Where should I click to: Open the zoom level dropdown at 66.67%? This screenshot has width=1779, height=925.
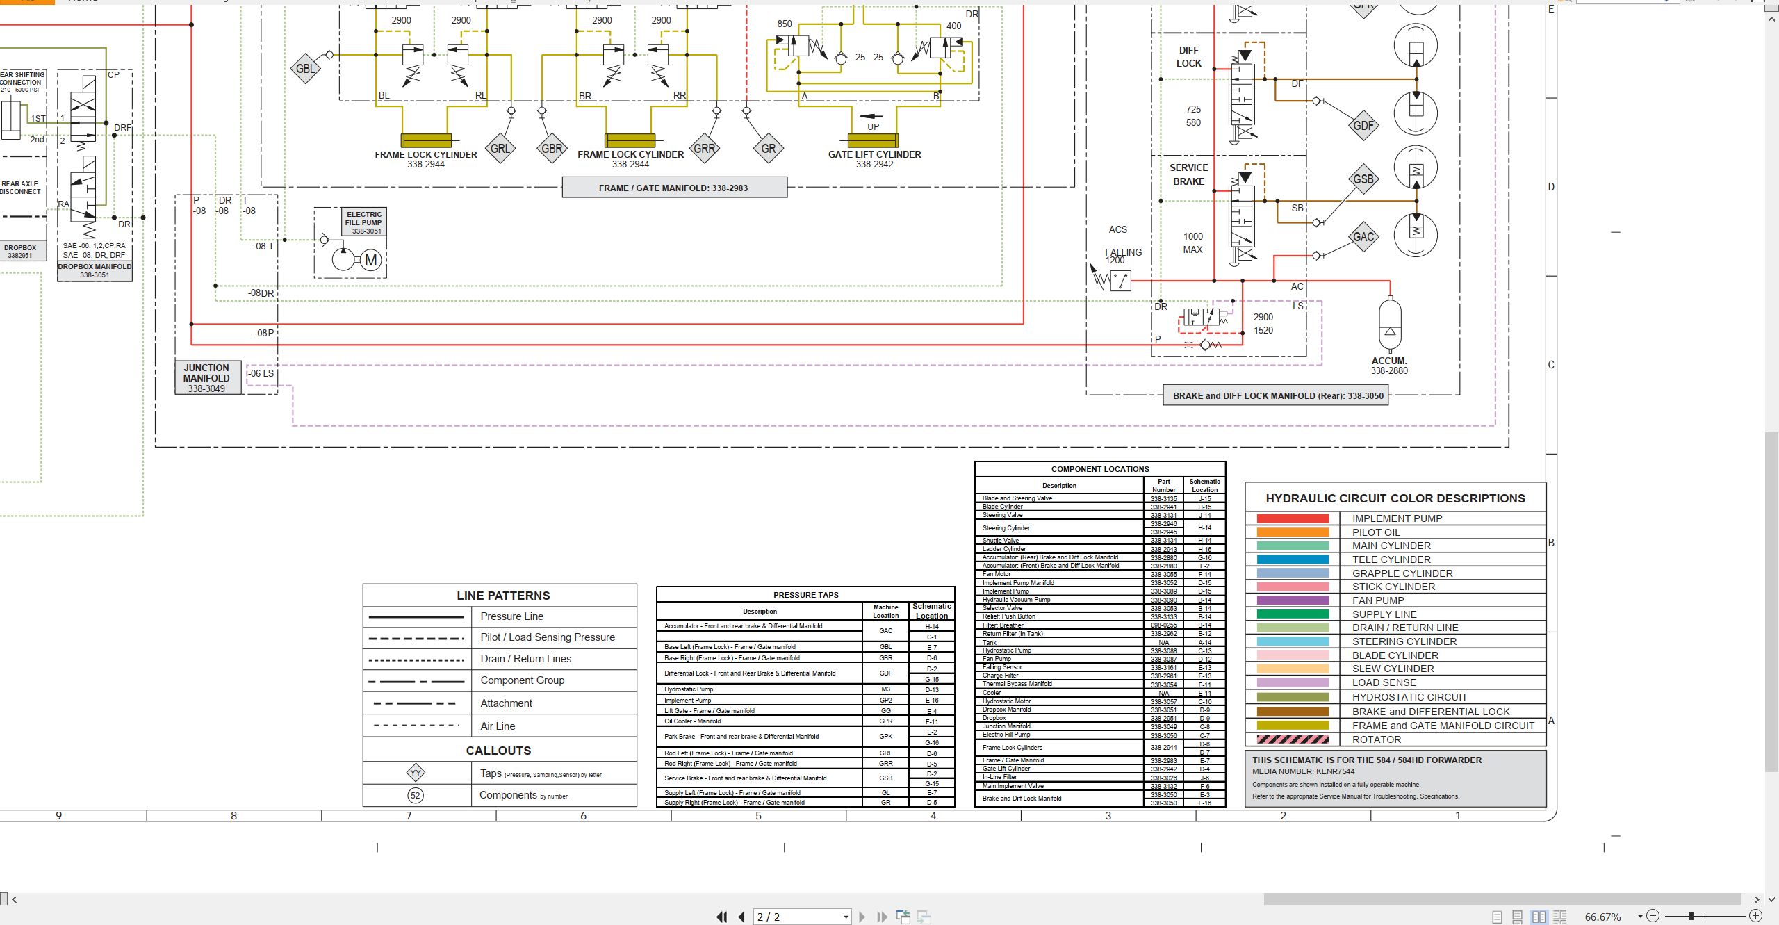point(1640,917)
